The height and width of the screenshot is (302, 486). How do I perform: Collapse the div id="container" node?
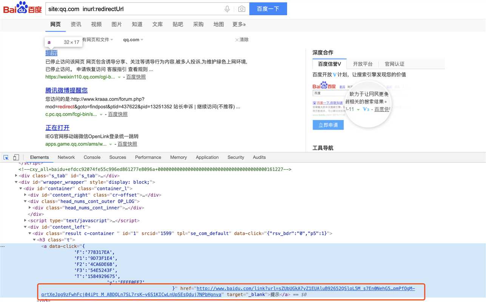tap(21, 189)
